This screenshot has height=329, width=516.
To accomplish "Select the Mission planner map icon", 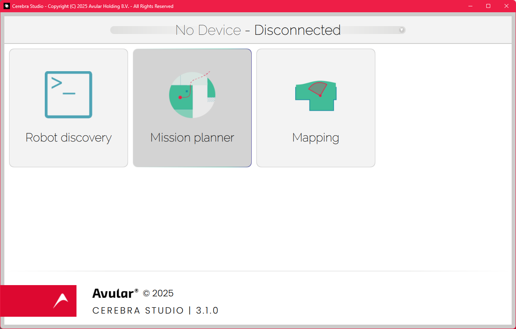I will (x=192, y=95).
